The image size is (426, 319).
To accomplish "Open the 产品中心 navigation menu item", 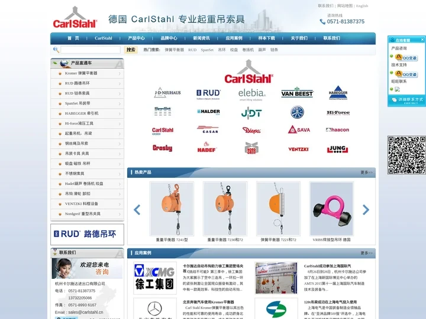I will click(x=136, y=38).
